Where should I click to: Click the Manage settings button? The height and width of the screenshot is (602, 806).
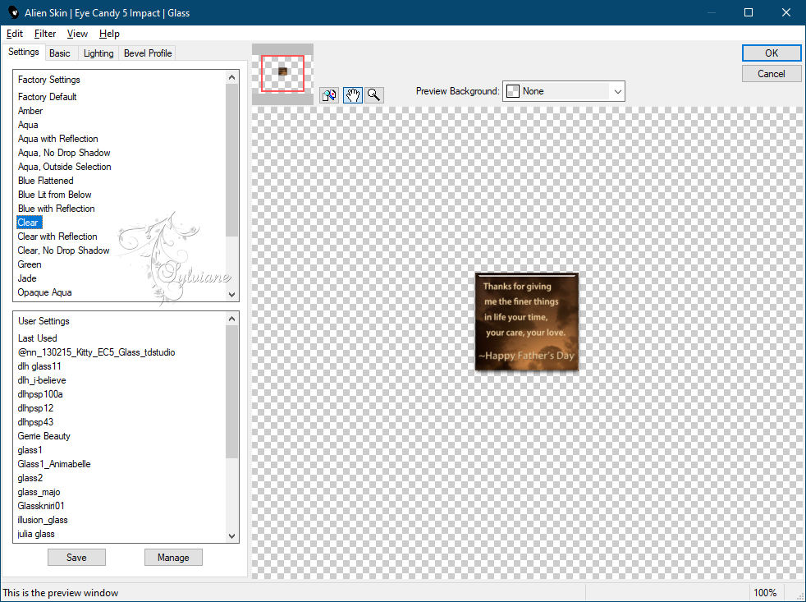click(173, 557)
